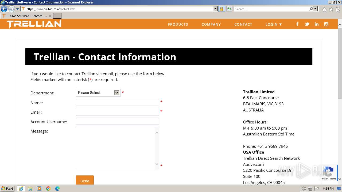View the security lock report icon
The height and width of the screenshot is (192, 342).
pos(221,9)
